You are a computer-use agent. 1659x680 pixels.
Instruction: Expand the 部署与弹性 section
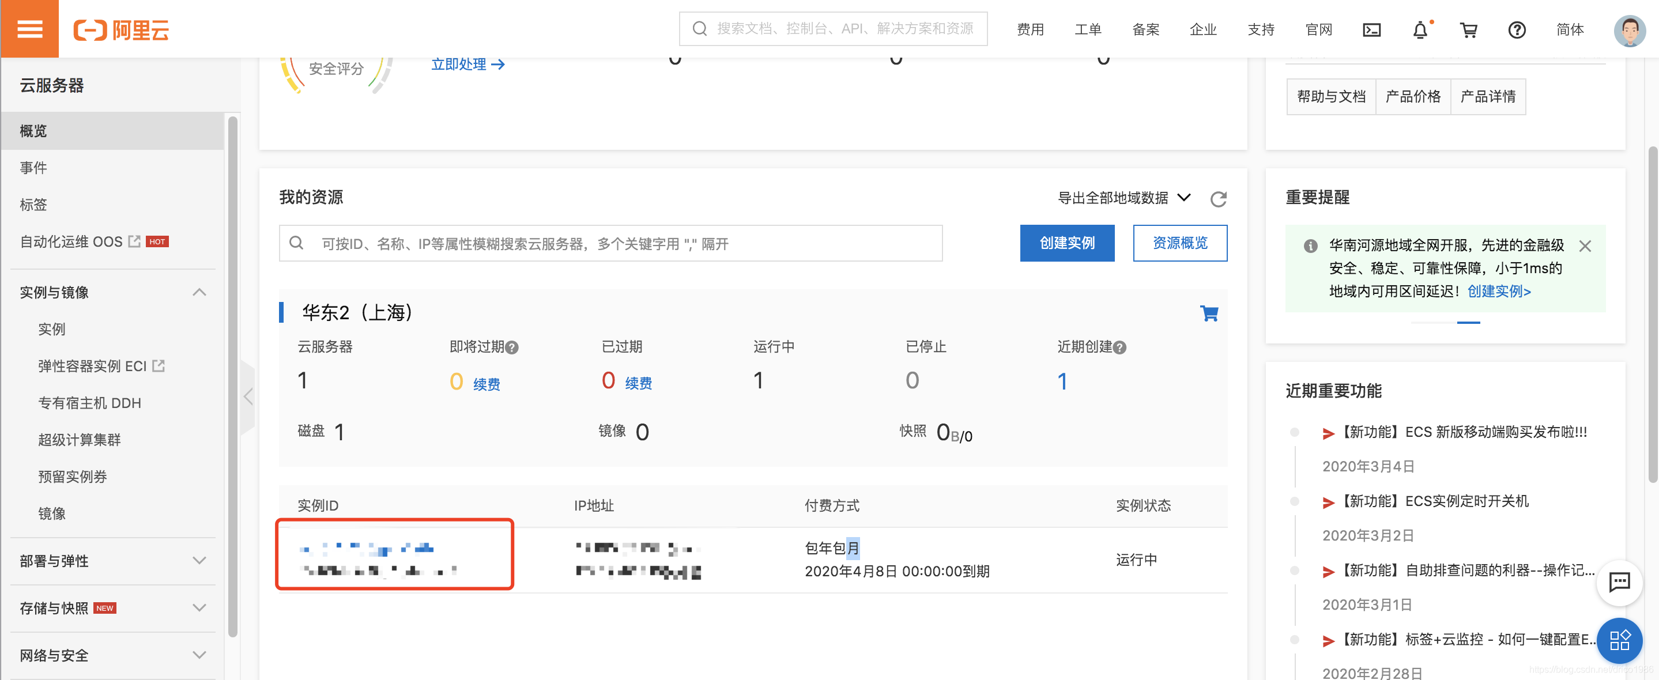(x=199, y=561)
